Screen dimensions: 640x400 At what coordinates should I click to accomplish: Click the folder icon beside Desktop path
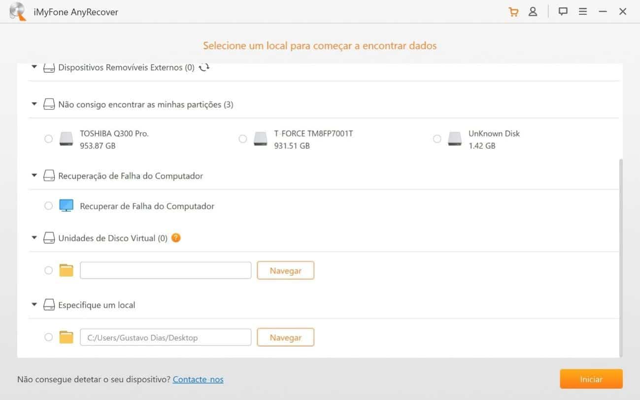[x=66, y=337]
